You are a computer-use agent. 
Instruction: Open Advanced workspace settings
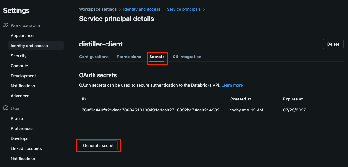(20, 96)
